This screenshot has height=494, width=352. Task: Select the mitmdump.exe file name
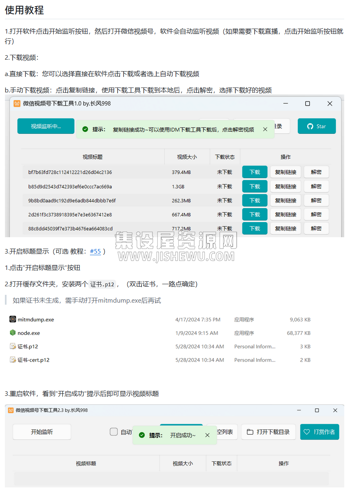pyautogui.click(x=36, y=319)
